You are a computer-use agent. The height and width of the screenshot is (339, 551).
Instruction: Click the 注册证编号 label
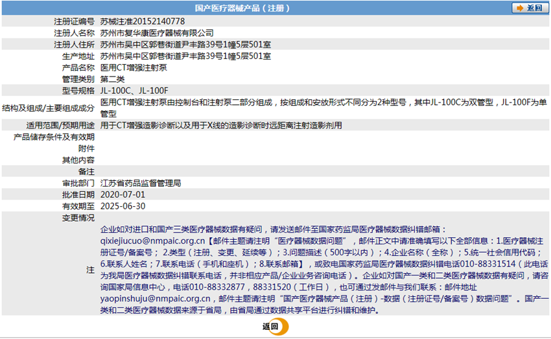[74, 21]
